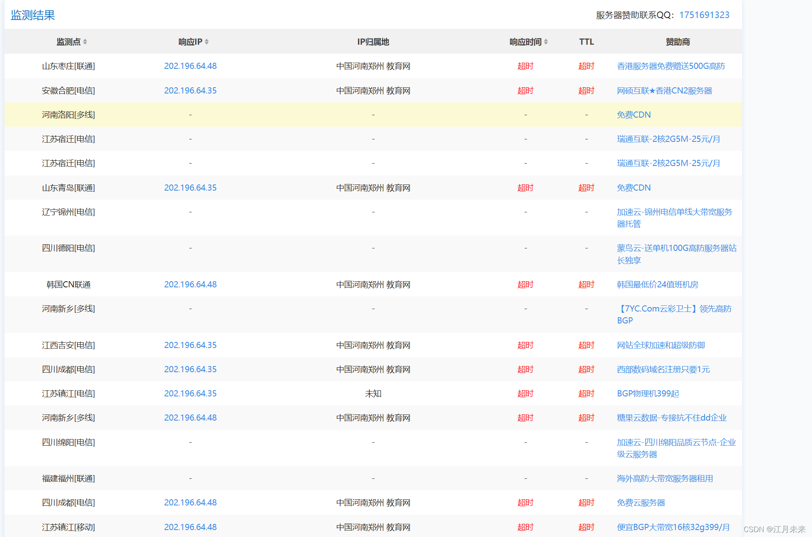Open sponsor link 免费云服务器

tap(641, 503)
